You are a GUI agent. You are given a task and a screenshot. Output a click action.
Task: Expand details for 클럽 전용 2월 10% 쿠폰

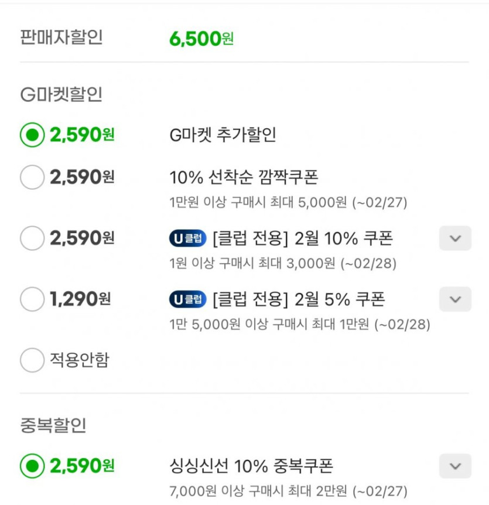point(455,238)
